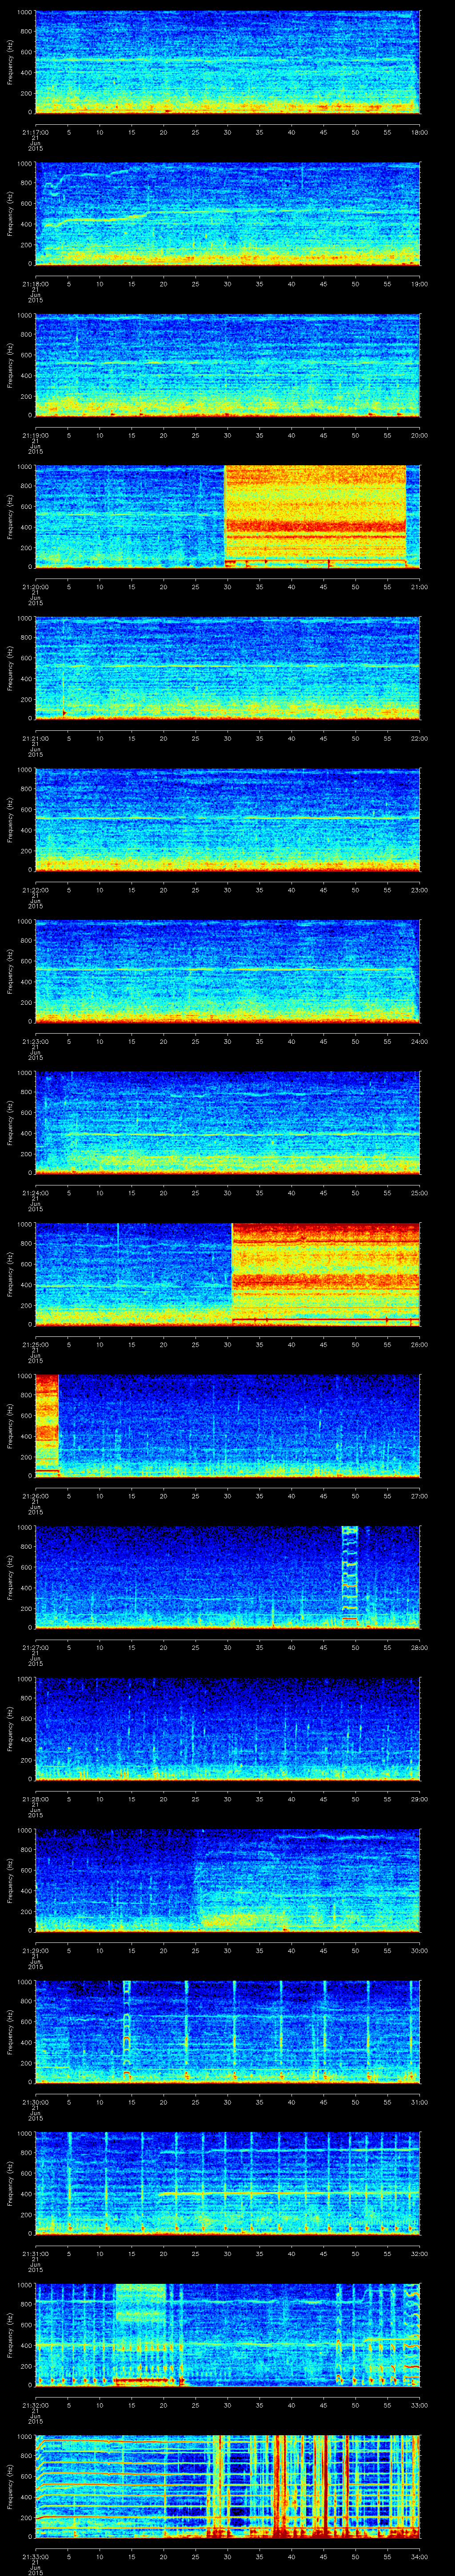Click the '21:28:00' start time label

[35, 1798]
